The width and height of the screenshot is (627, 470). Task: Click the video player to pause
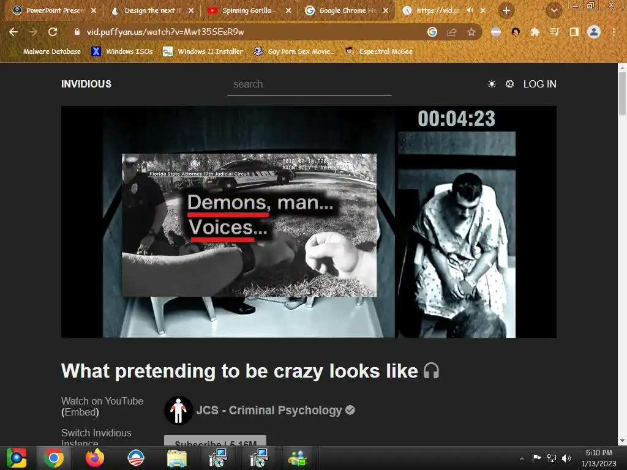(309, 222)
